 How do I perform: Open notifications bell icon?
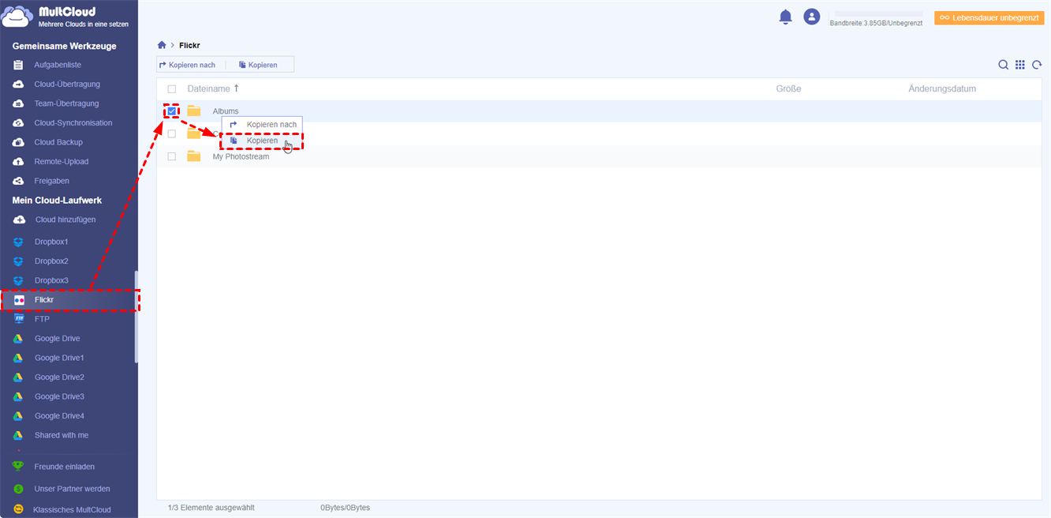pyautogui.click(x=785, y=17)
